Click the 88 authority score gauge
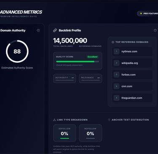Viewport: 158px width, 154px height. tap(17, 51)
